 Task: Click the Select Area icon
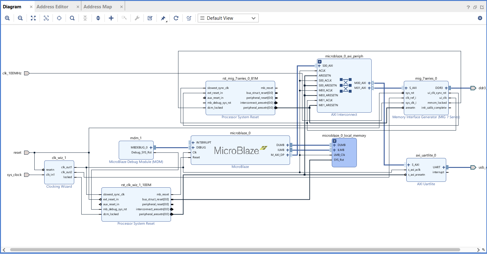[46, 18]
